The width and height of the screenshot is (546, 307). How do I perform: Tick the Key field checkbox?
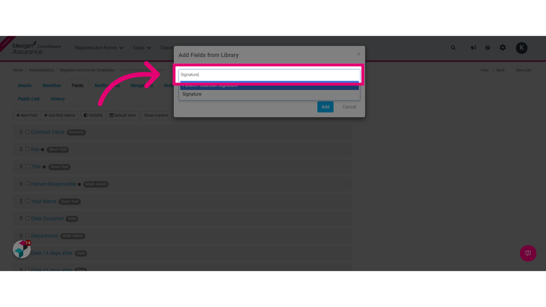click(28, 149)
